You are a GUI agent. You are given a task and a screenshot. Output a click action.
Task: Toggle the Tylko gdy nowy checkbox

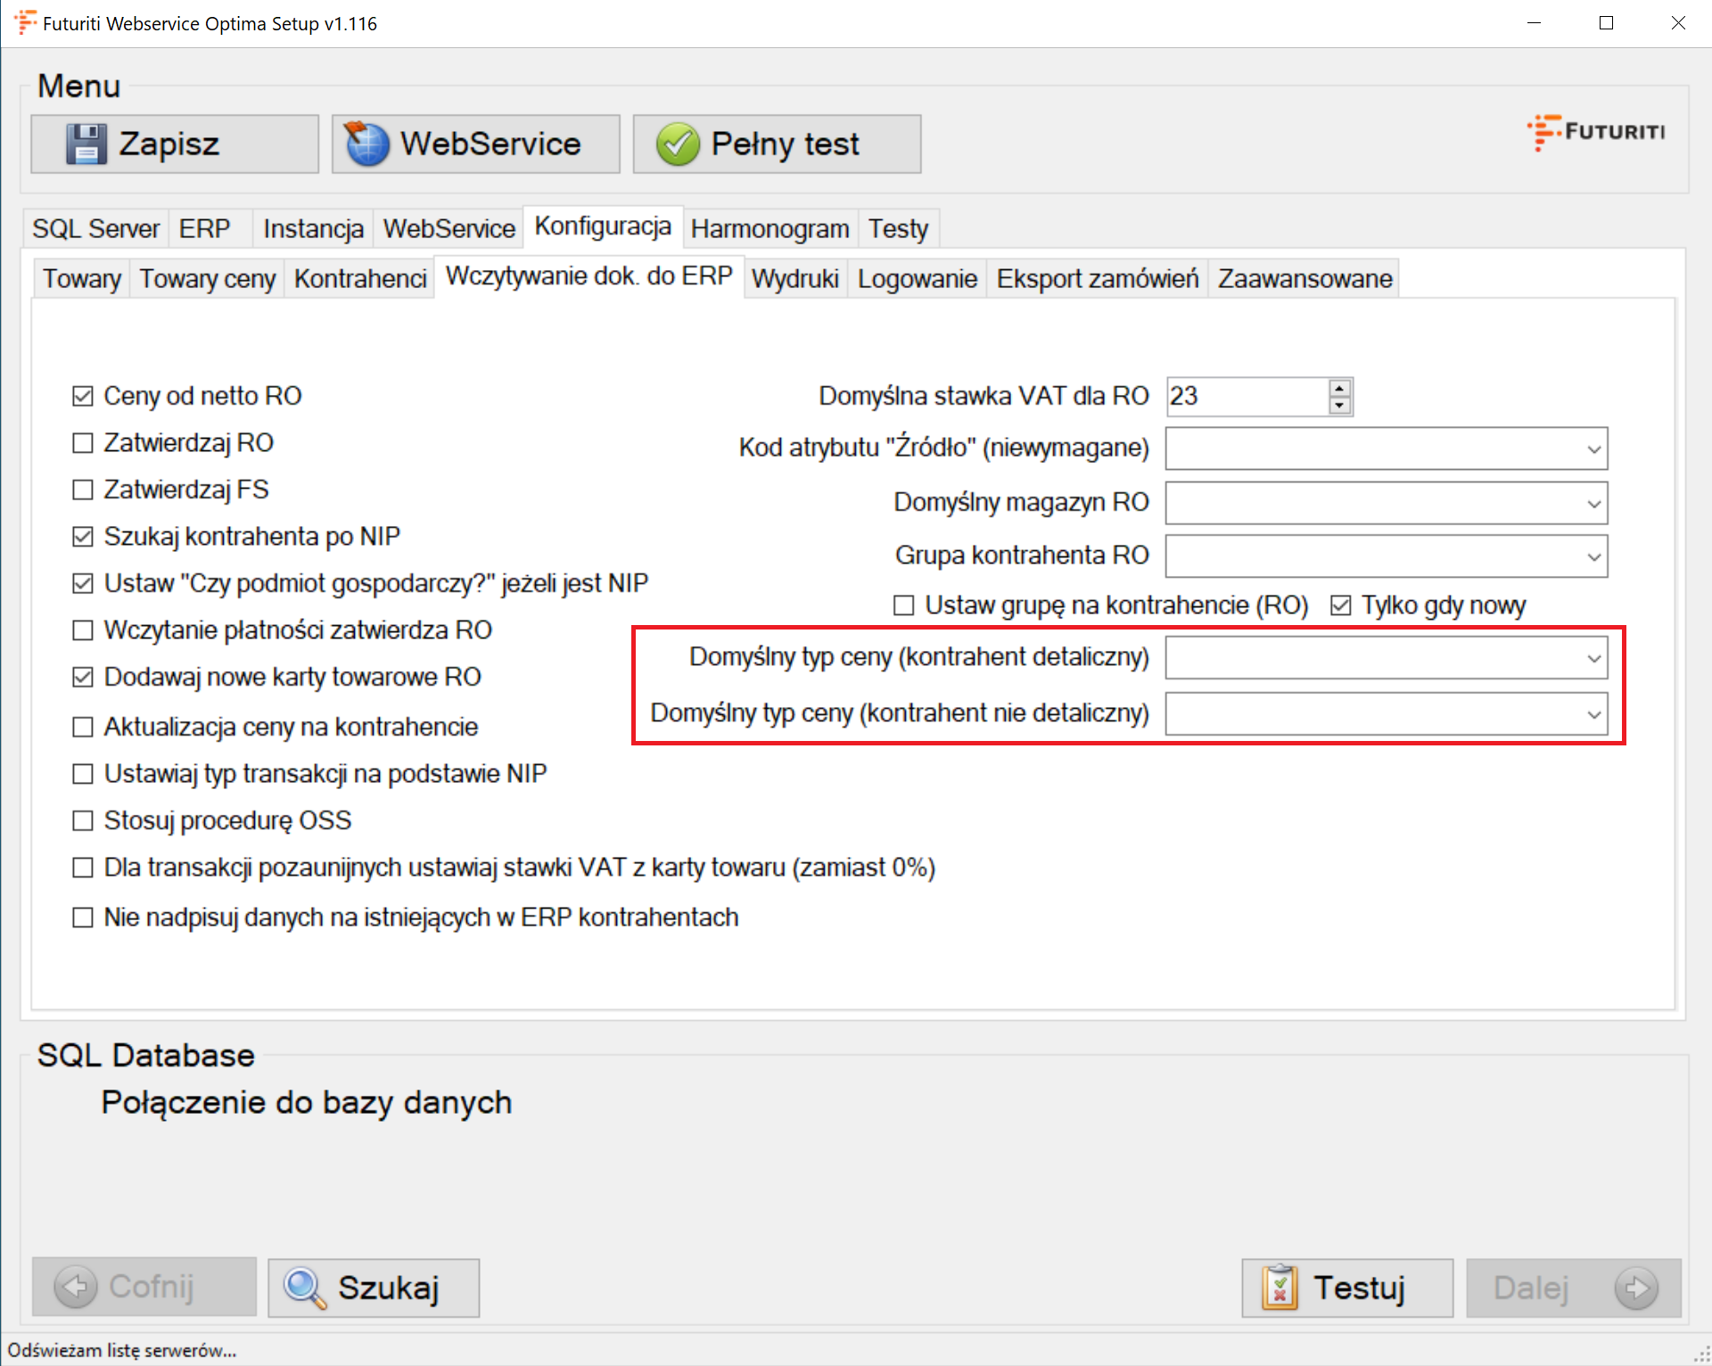click(1340, 606)
